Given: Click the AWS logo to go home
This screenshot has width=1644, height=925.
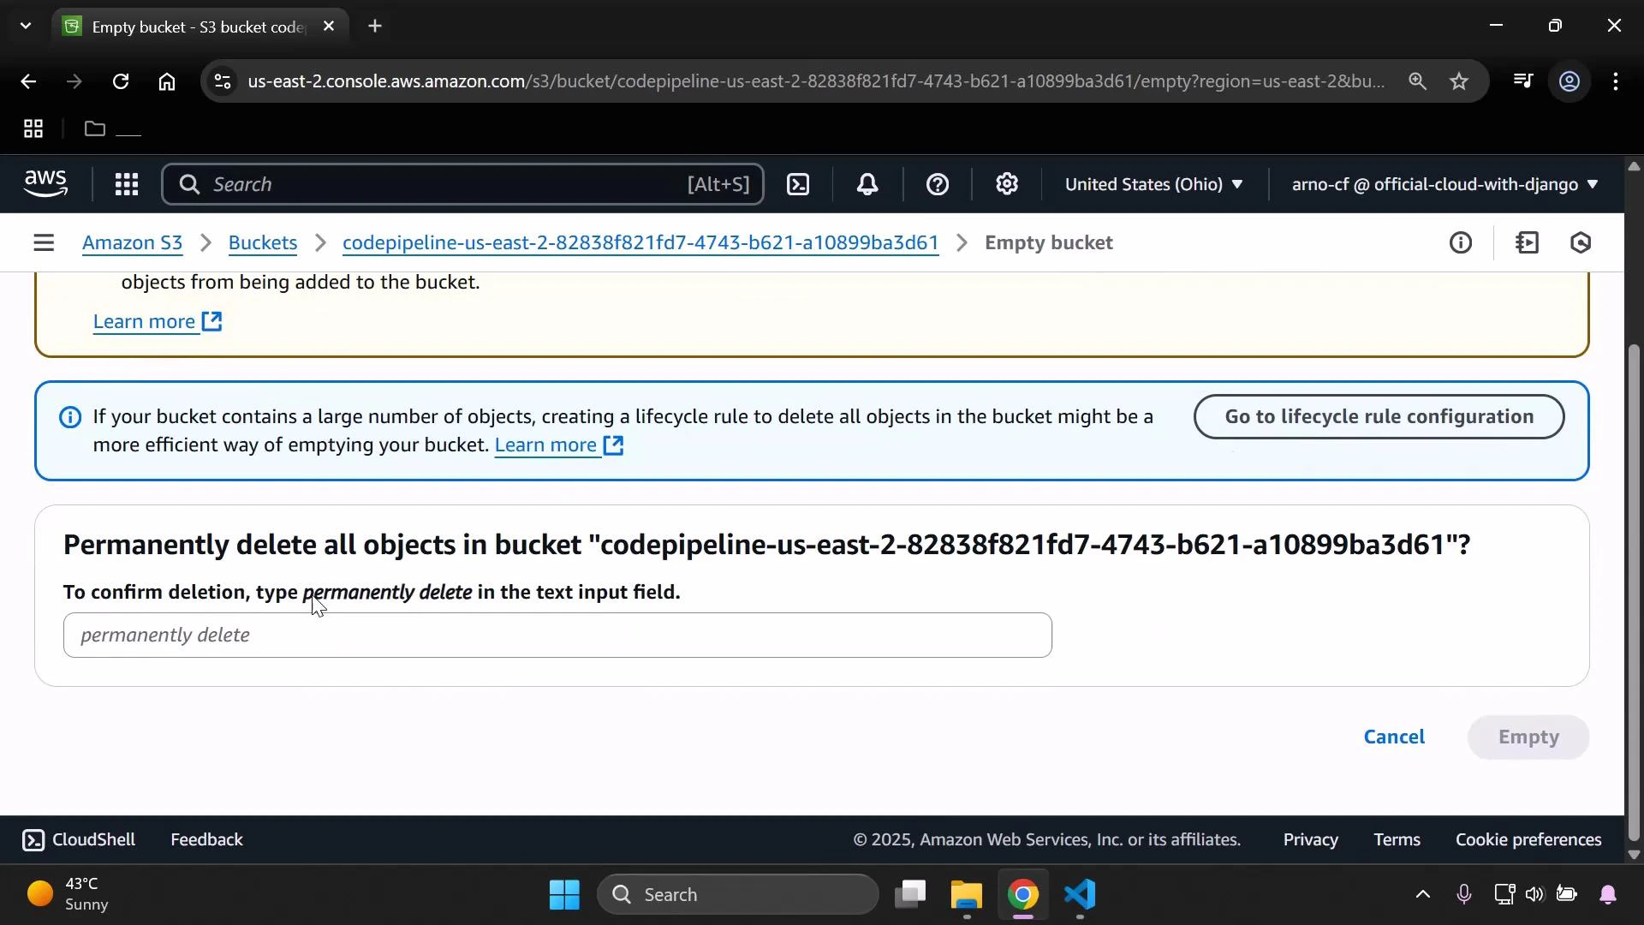Looking at the screenshot, I should (45, 183).
